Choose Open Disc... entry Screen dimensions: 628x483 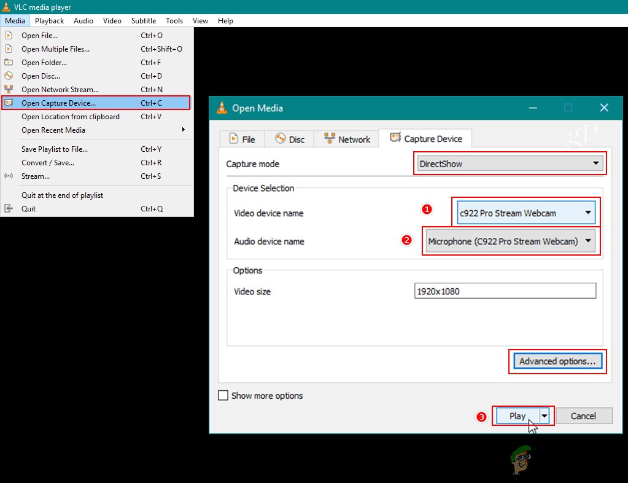tap(96, 76)
